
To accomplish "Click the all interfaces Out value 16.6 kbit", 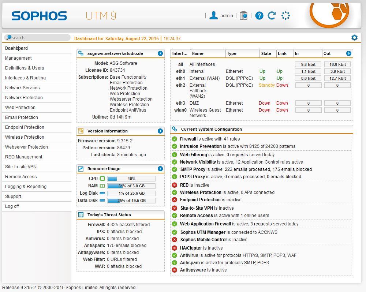I will pos(337,64).
